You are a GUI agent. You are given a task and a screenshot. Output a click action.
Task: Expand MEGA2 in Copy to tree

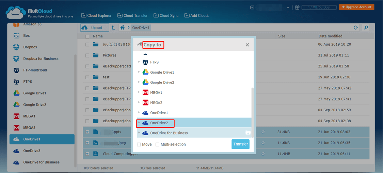pyautogui.click(x=139, y=103)
